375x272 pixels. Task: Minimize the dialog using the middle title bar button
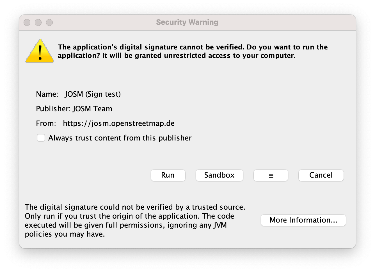tap(38, 22)
